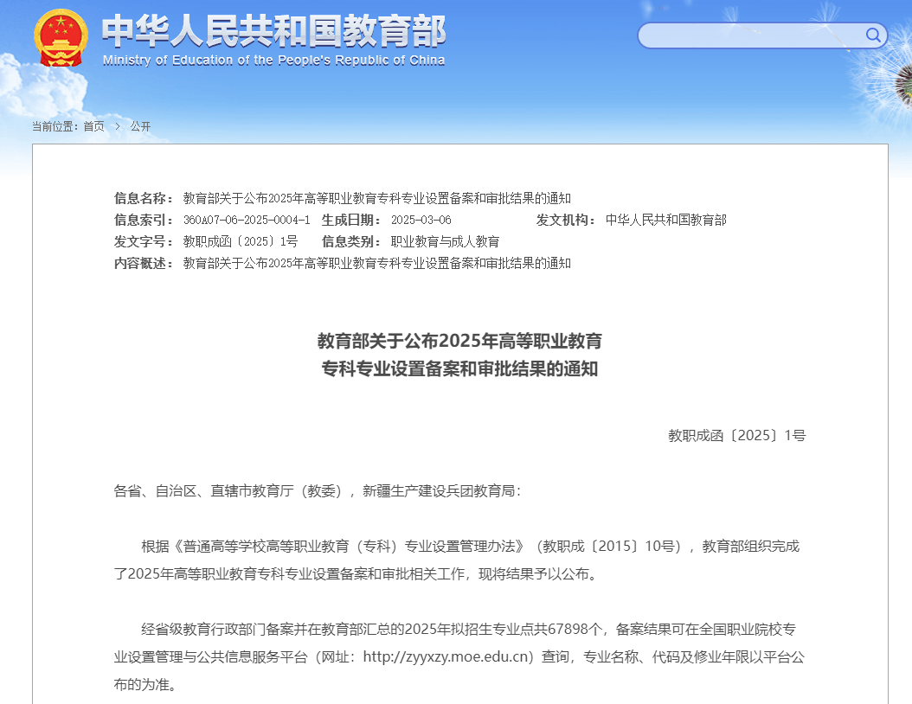Click the 中华人民共和国教育部 site title banner
The width and height of the screenshot is (912, 704).
tap(273, 31)
